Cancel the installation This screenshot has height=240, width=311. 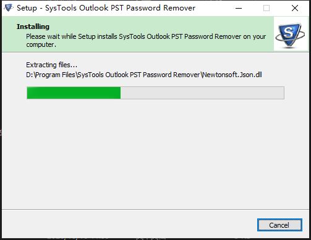click(279, 225)
